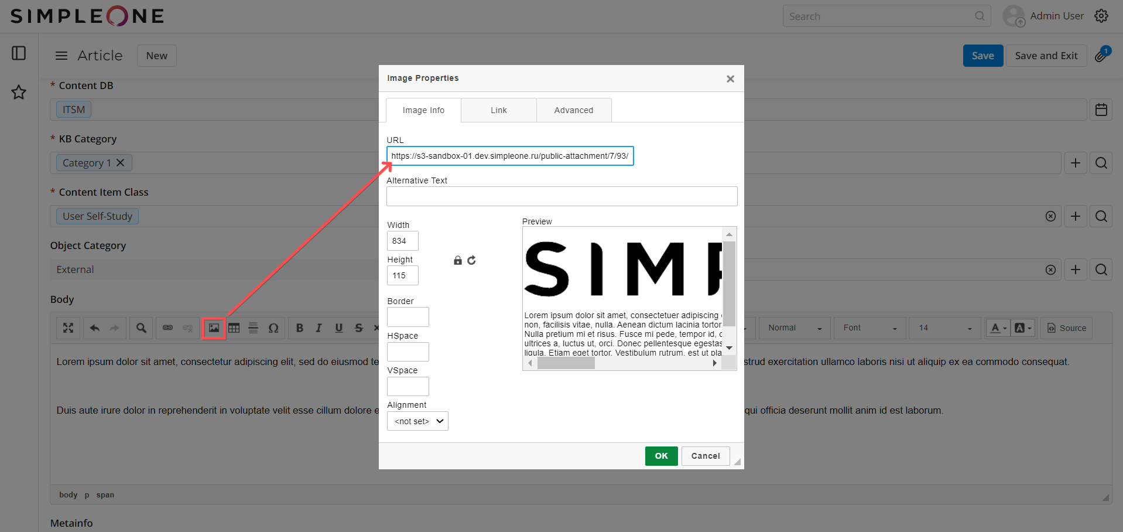Expand the Normal paragraph format dropdown

tap(795, 328)
